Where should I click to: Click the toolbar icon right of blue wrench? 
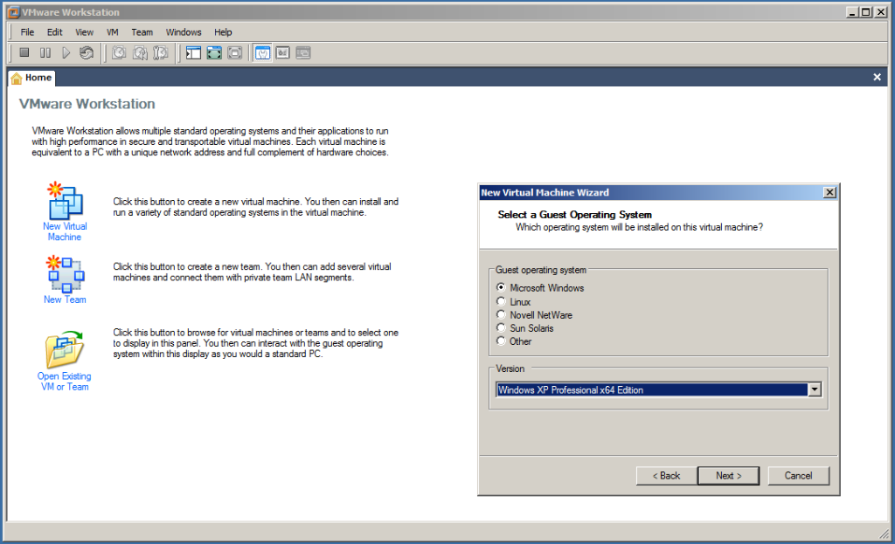pyautogui.click(x=282, y=53)
